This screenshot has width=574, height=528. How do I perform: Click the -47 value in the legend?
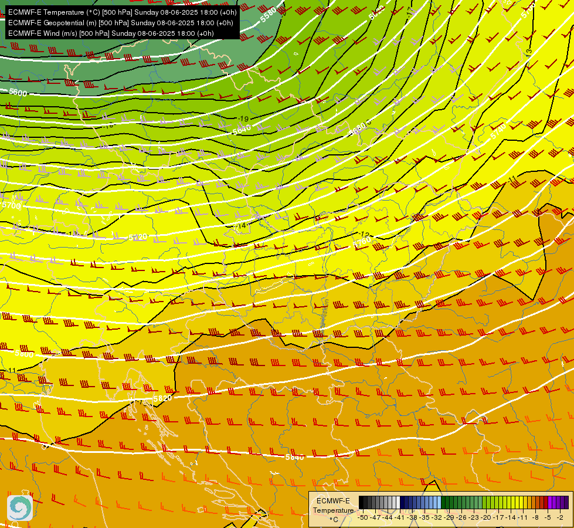click(x=375, y=517)
